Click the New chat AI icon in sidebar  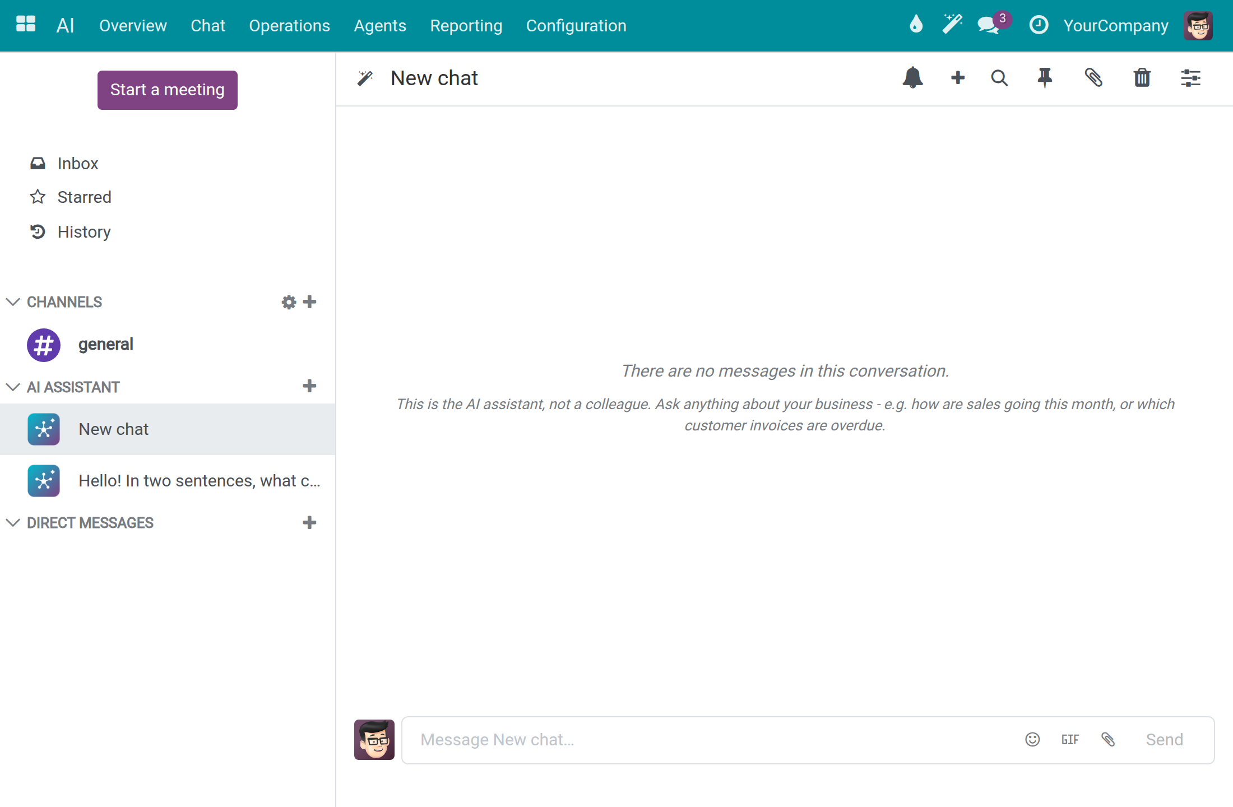click(x=44, y=429)
